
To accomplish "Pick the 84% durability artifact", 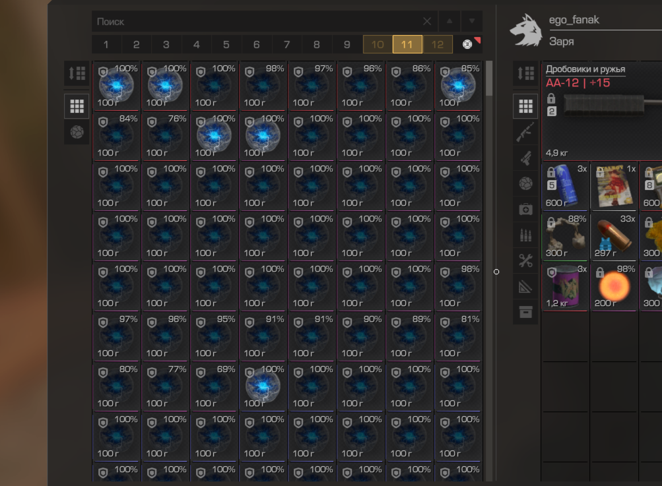I will click(116, 137).
